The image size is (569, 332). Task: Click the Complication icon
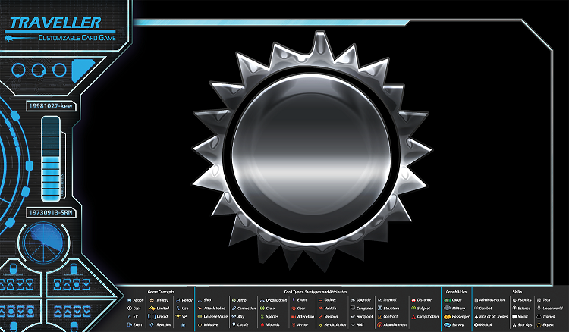pyautogui.click(x=413, y=317)
